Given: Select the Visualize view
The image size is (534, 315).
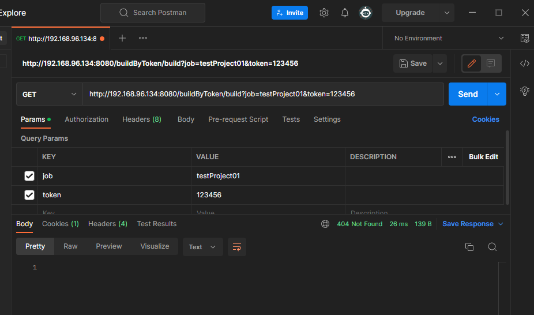Looking at the screenshot, I should 155,246.
